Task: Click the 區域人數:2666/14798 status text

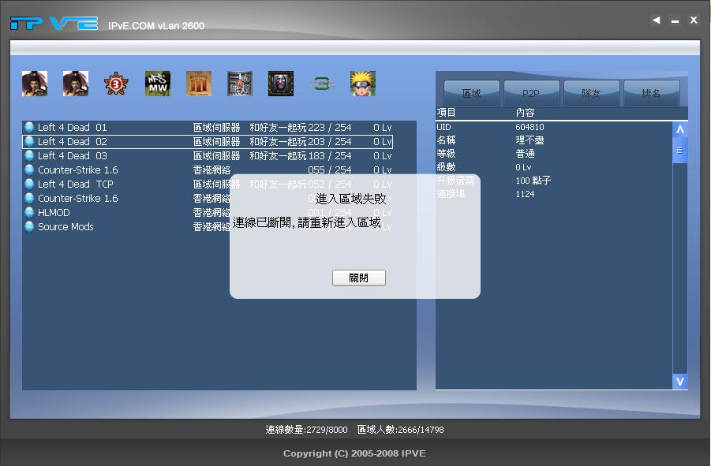Action: (x=400, y=429)
